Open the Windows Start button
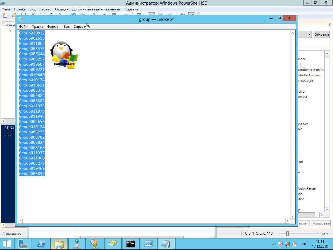Viewport: 333px width, 250px height. click(x=7, y=244)
